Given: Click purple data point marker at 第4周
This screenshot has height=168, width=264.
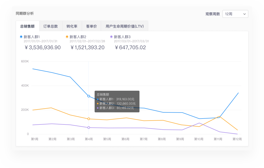Looking at the screenshot, I should click(x=89, y=128).
